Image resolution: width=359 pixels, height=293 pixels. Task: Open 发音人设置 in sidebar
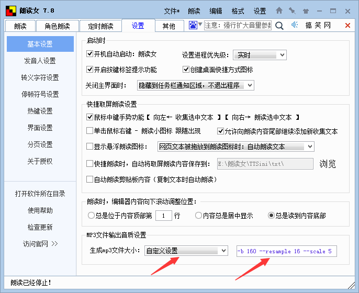pyautogui.click(x=40, y=61)
